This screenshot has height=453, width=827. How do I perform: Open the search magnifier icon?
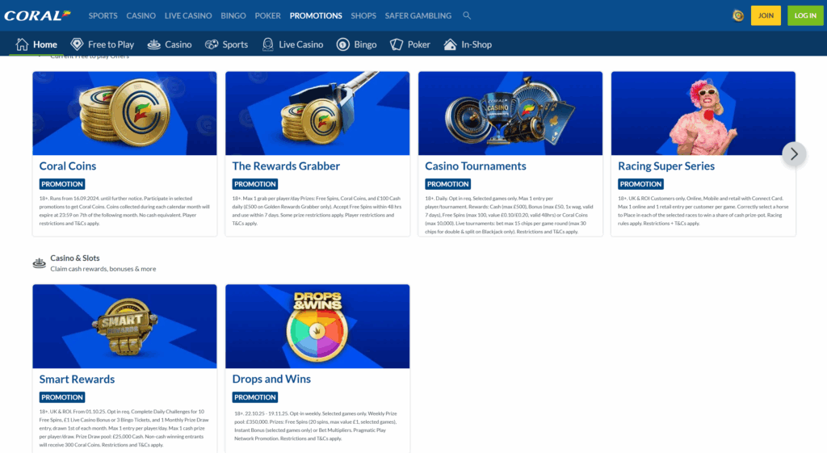tap(467, 15)
